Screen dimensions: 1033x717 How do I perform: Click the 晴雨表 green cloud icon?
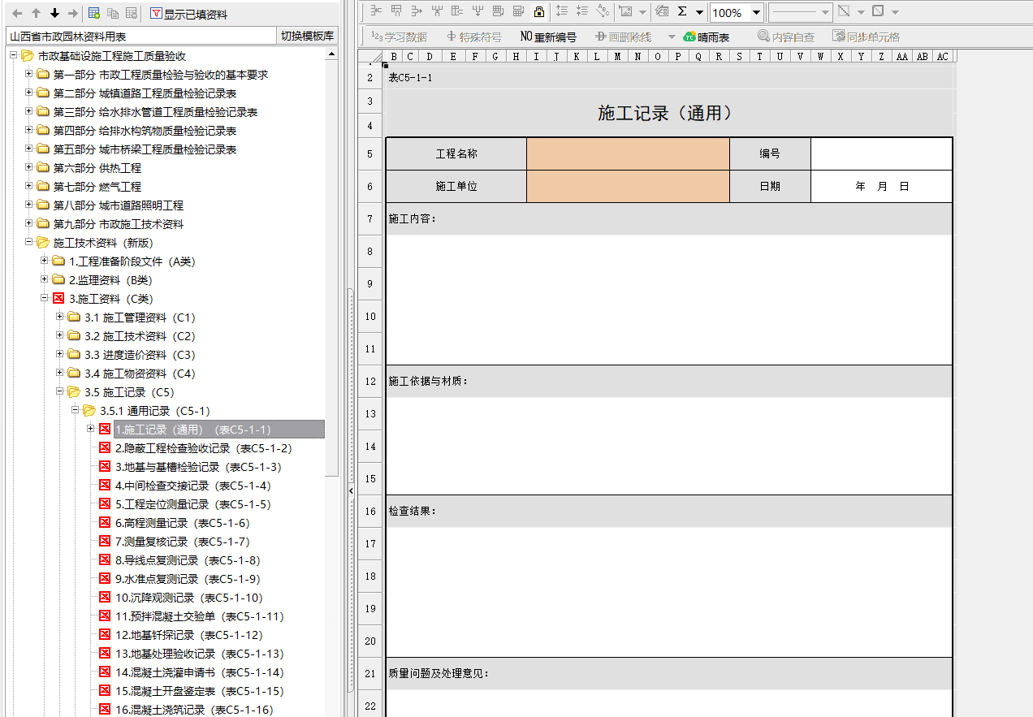click(689, 37)
